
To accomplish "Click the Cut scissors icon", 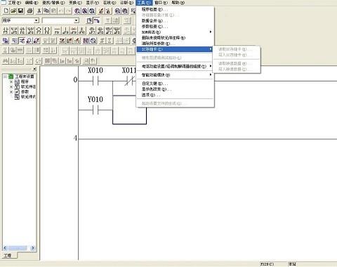I will point(39,11).
